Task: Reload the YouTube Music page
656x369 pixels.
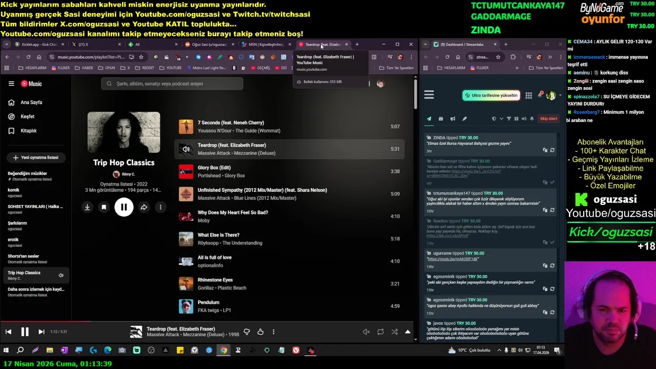Action: [28, 57]
